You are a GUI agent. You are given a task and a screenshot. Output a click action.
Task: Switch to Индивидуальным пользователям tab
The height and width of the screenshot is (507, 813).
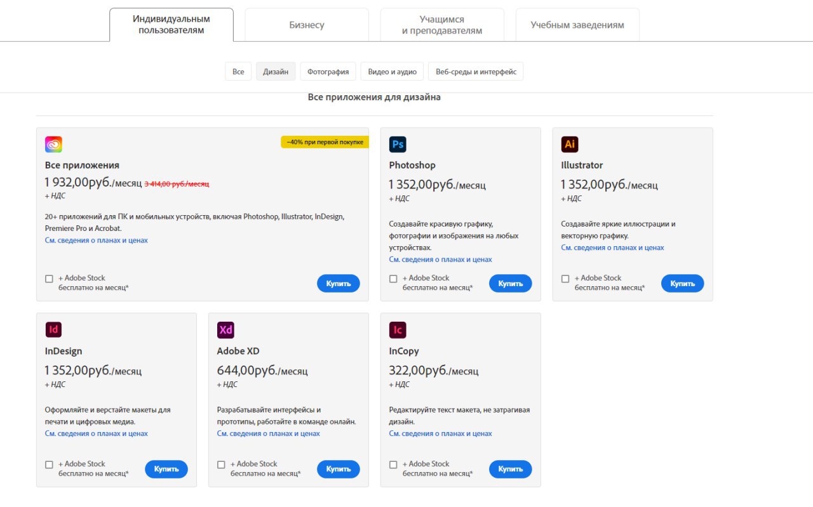[171, 25]
